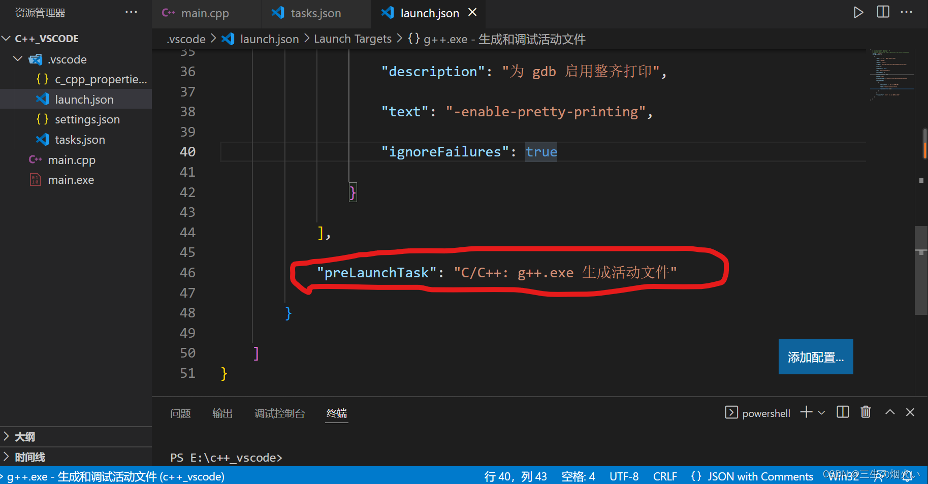Image resolution: width=928 pixels, height=484 pixels.
Task: Click the Explorer views ellipsis icon
Action: point(131,12)
